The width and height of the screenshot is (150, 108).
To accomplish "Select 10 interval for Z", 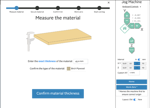I will click(143, 68).
